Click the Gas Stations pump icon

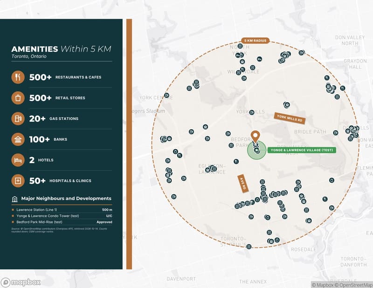click(x=18, y=118)
